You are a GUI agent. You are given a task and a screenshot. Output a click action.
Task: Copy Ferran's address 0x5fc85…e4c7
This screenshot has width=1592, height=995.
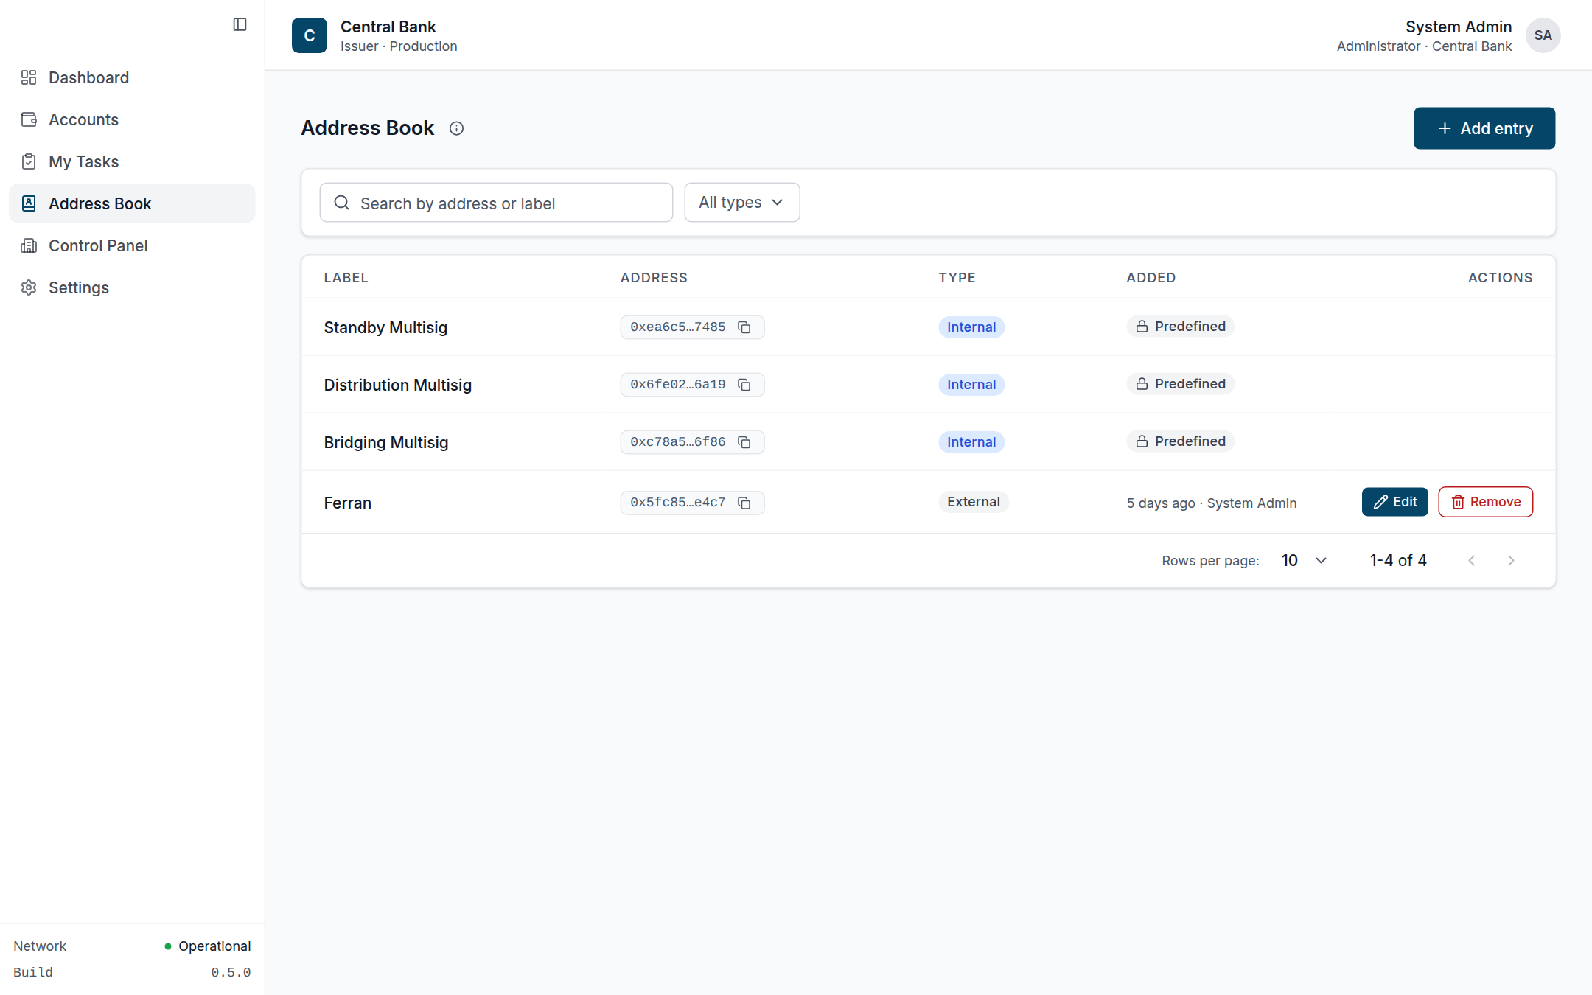(x=744, y=503)
